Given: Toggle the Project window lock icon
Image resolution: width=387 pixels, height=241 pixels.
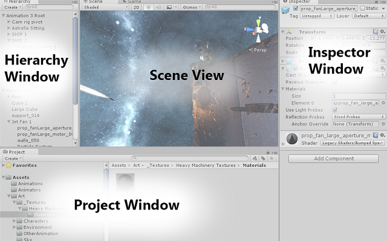Looking at the screenshot, I should click(x=268, y=152).
